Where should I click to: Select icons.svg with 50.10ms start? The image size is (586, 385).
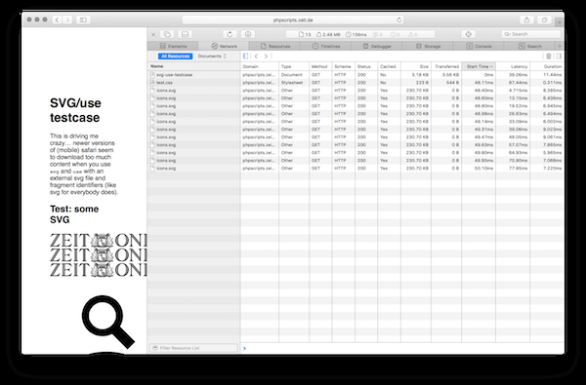[356, 169]
